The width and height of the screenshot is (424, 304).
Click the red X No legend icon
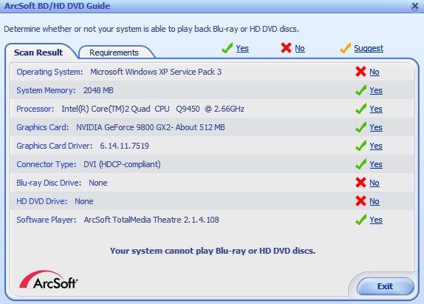point(286,48)
